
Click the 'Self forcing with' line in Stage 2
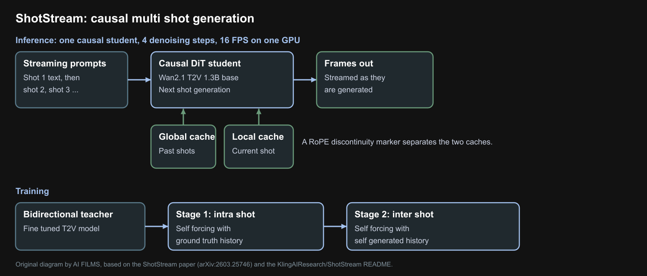pos(382,229)
